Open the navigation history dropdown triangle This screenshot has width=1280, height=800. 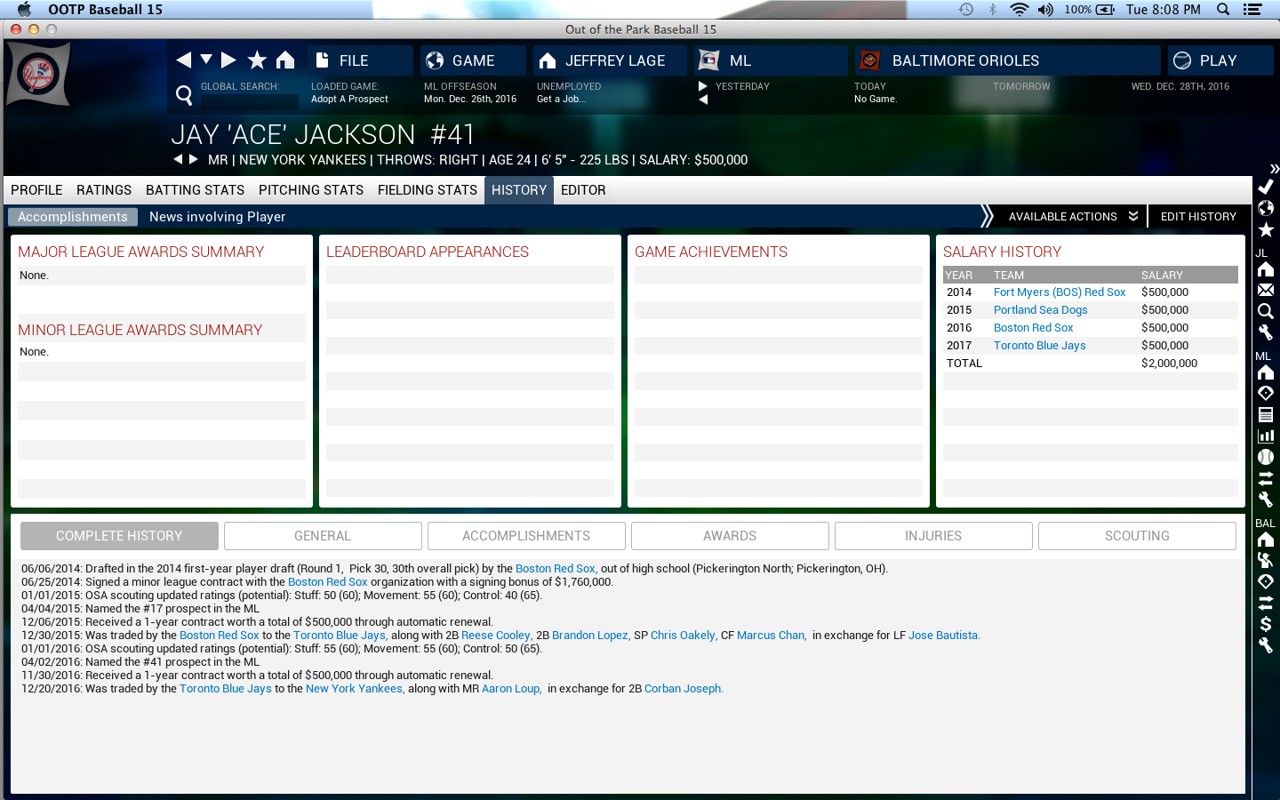point(206,60)
